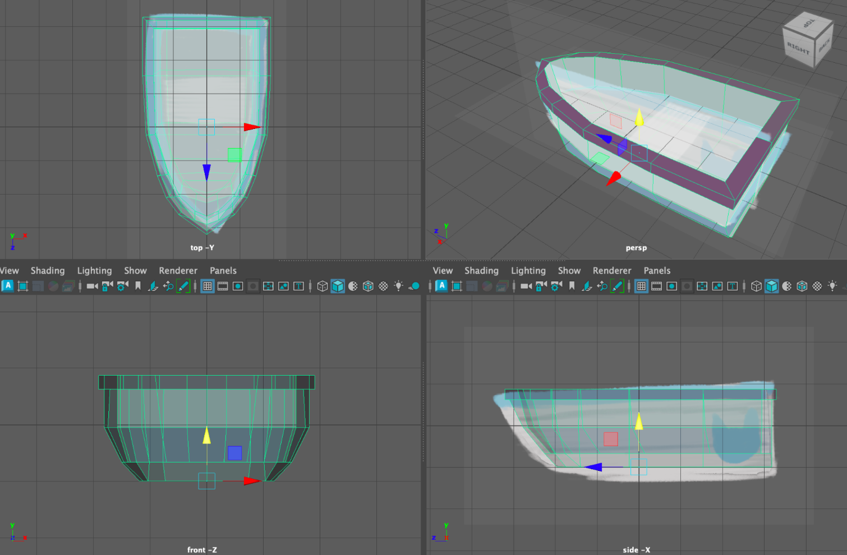Click crop region icon in side view toolbar
The height and width of the screenshot is (555, 847).
pos(457,286)
